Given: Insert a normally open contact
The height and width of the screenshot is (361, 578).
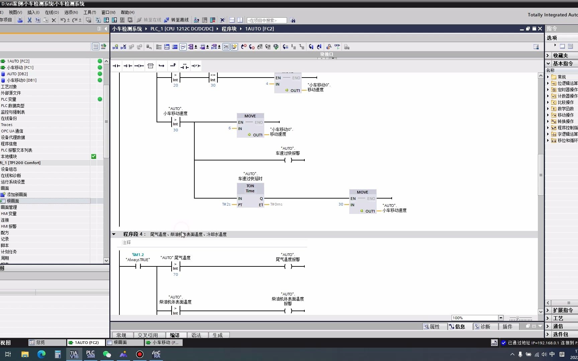Looking at the screenshot, I should coord(116,66).
